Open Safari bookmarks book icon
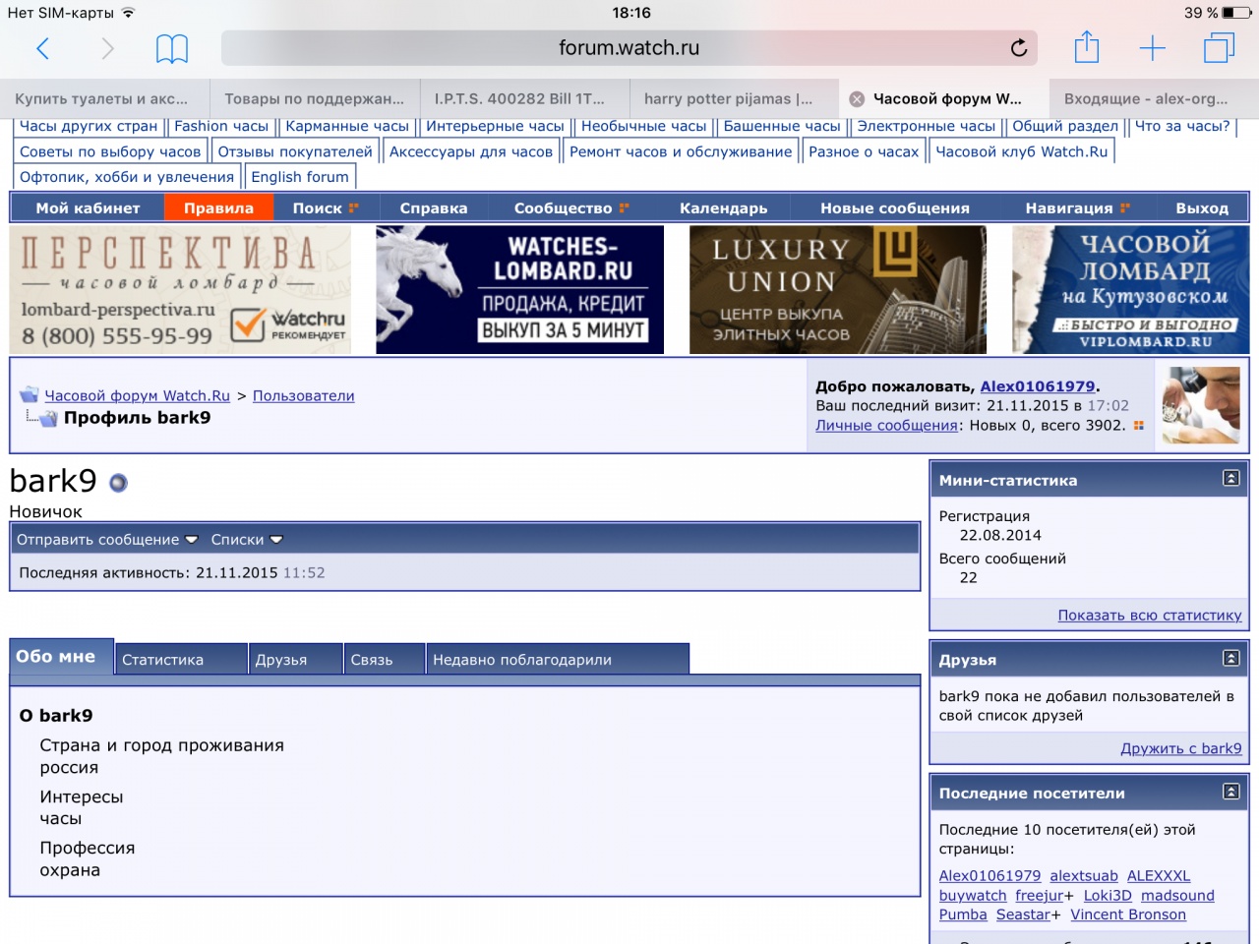Image resolution: width=1259 pixels, height=944 pixels. click(172, 48)
